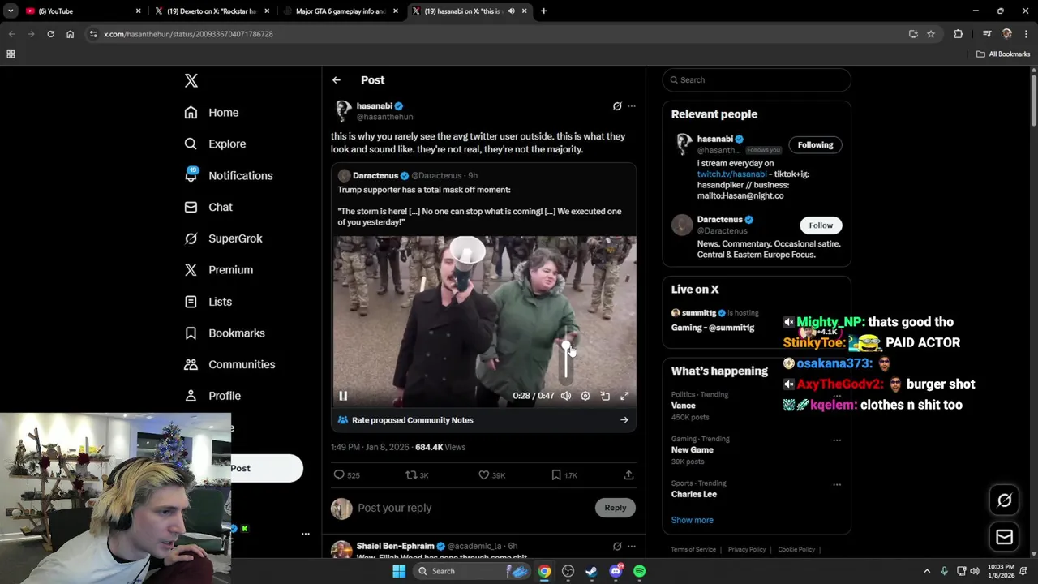Open Notifications in X sidebar

tap(229, 175)
